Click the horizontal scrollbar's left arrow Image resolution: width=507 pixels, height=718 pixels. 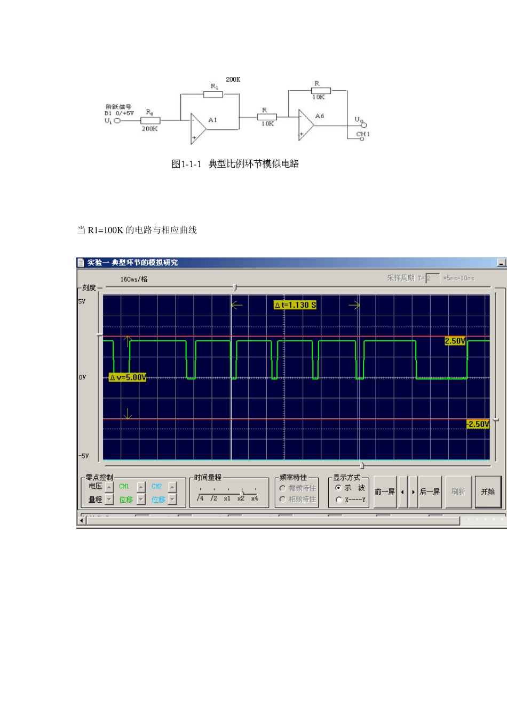tap(82, 520)
